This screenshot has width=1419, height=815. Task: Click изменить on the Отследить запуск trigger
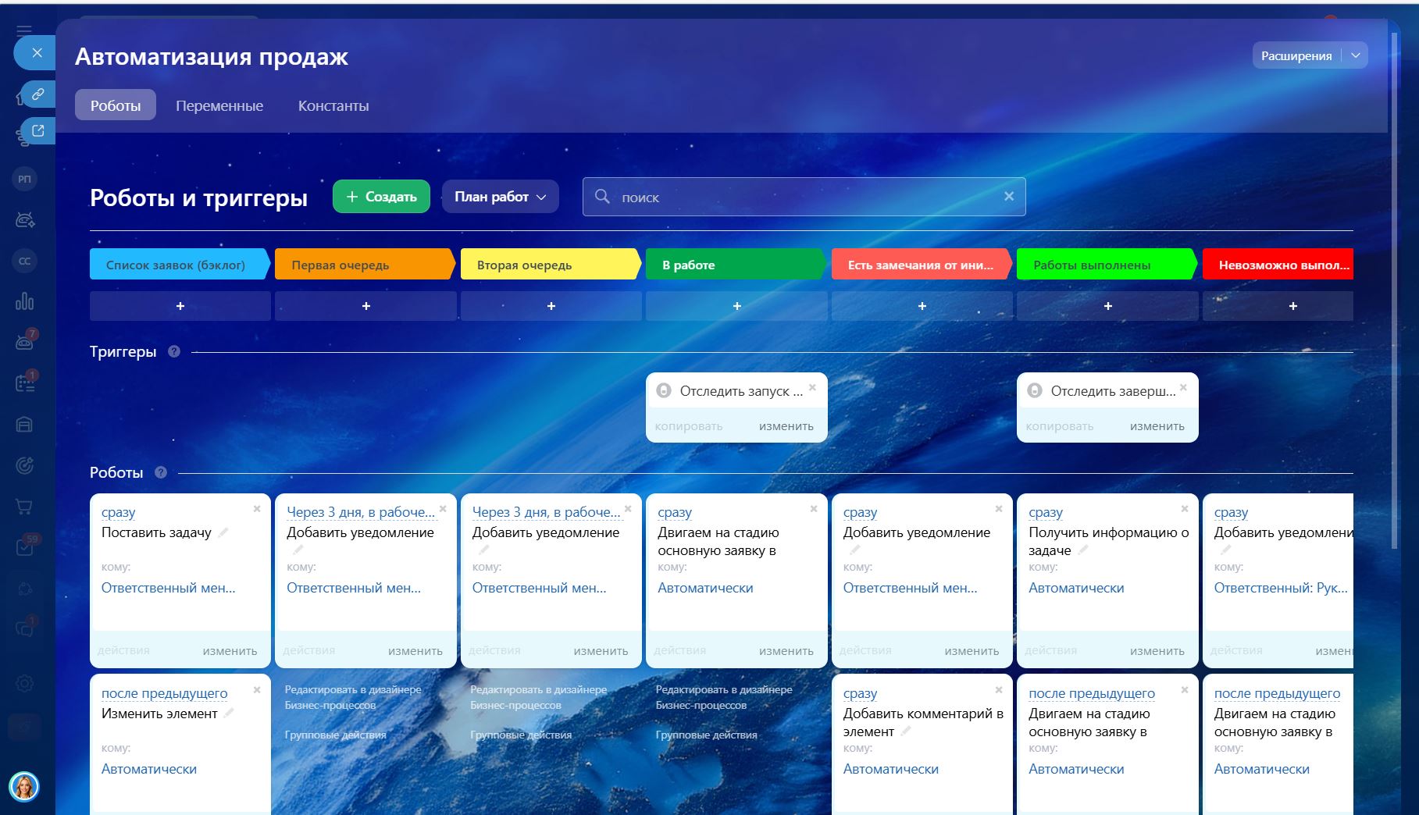point(786,426)
